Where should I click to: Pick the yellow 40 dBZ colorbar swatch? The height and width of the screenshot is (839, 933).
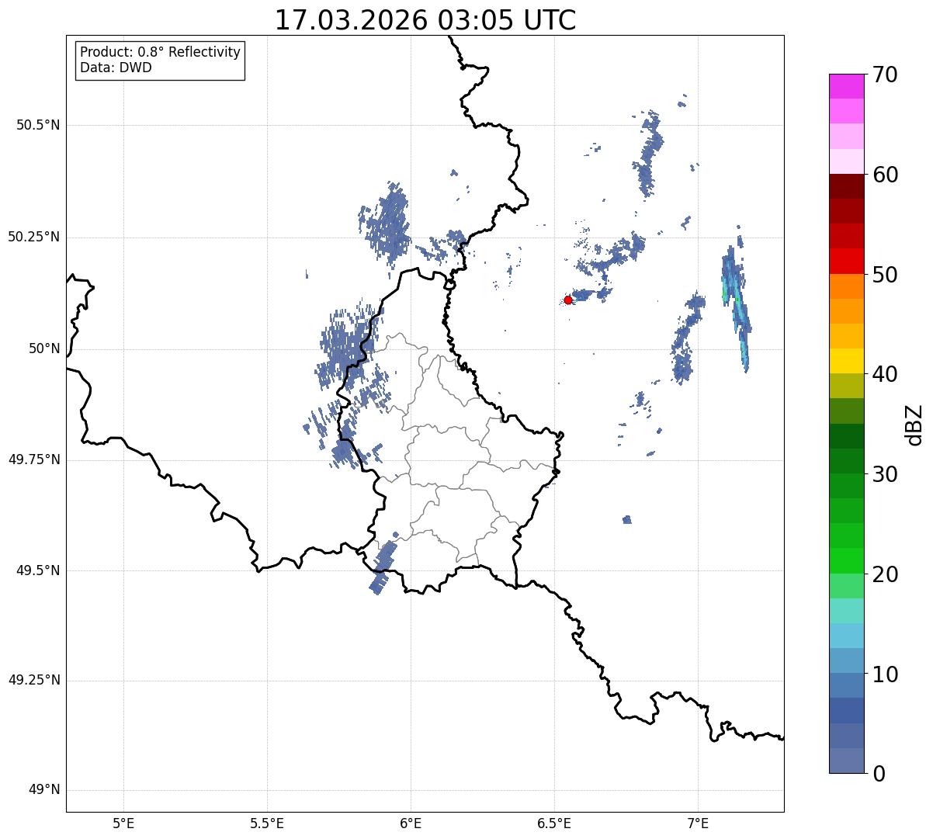tap(846, 362)
